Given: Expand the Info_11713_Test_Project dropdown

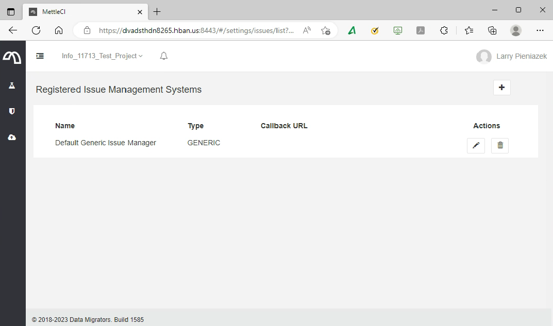Looking at the screenshot, I should [102, 56].
